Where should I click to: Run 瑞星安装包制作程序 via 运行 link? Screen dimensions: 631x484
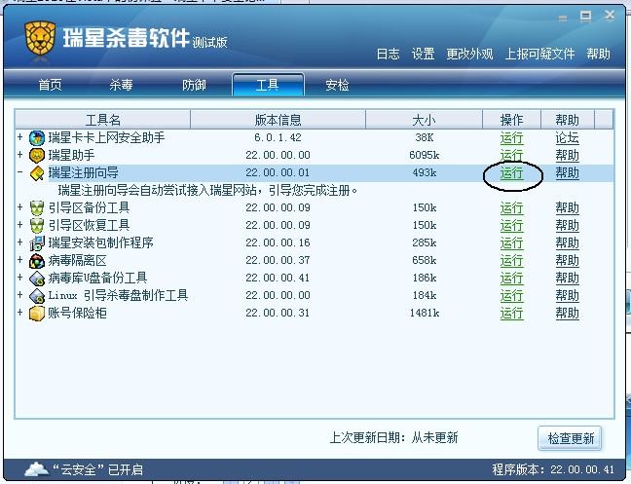[x=511, y=243]
